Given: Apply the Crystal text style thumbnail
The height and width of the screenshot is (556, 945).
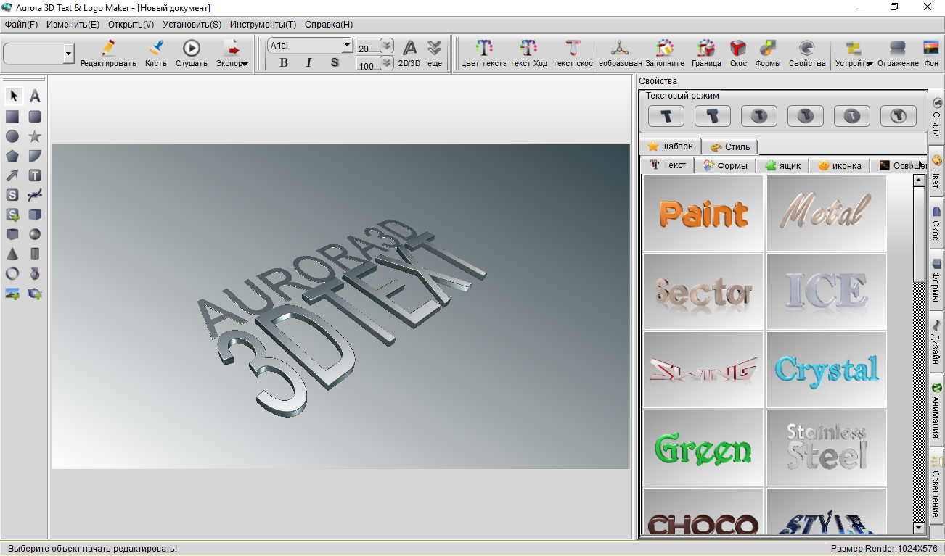Looking at the screenshot, I should click(827, 369).
